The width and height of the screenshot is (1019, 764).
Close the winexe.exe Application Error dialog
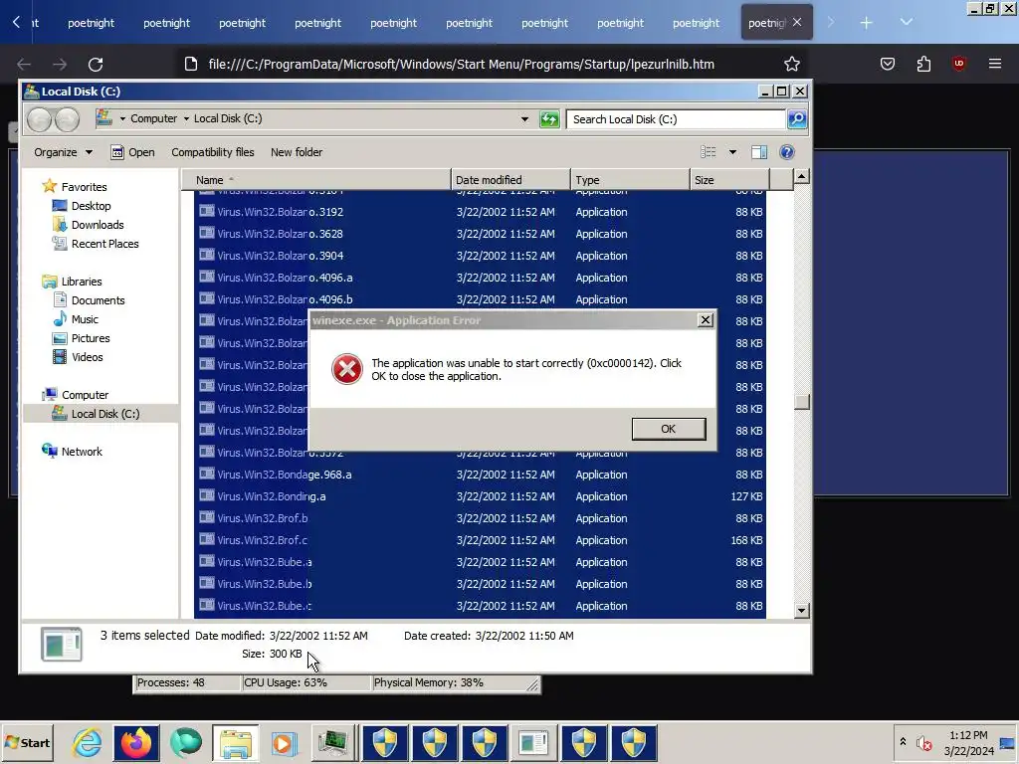[706, 320]
